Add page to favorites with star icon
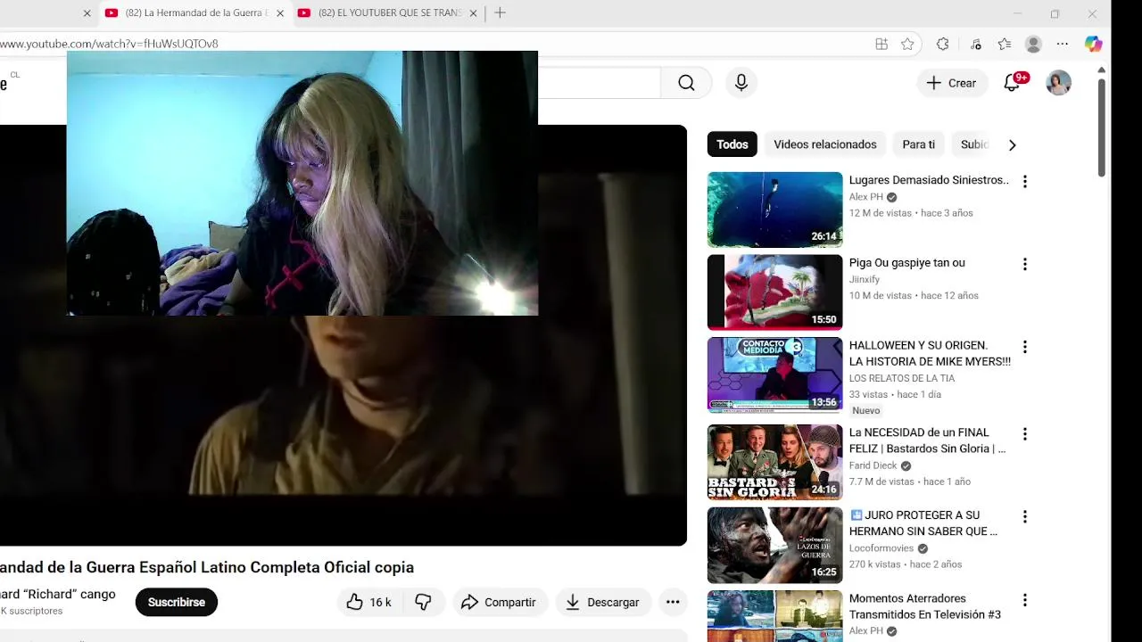This screenshot has width=1142, height=642. (x=907, y=44)
